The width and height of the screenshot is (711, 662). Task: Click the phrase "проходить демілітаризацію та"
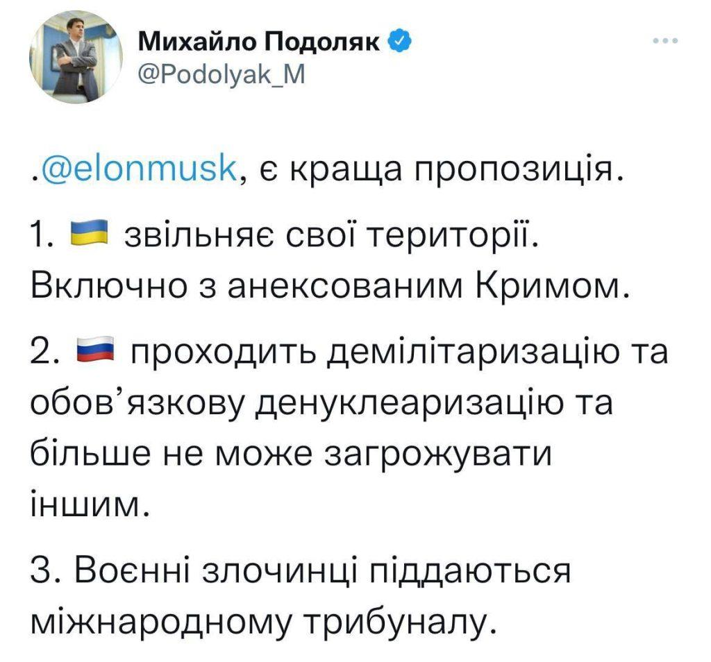[399, 353]
